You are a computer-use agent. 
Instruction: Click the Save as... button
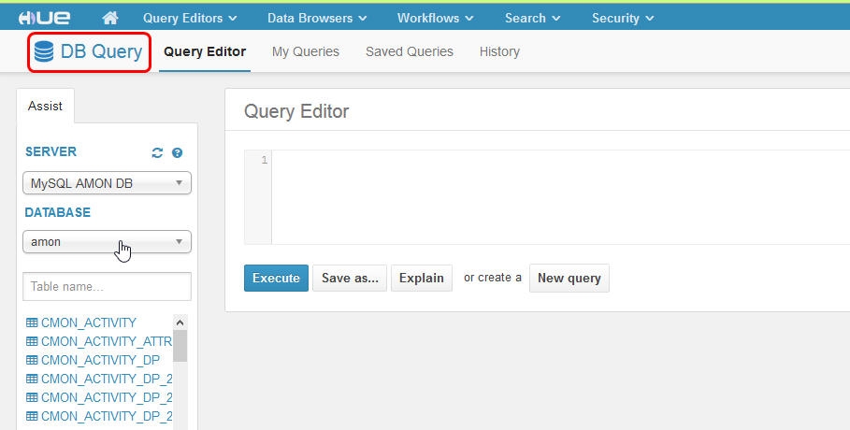350,279
